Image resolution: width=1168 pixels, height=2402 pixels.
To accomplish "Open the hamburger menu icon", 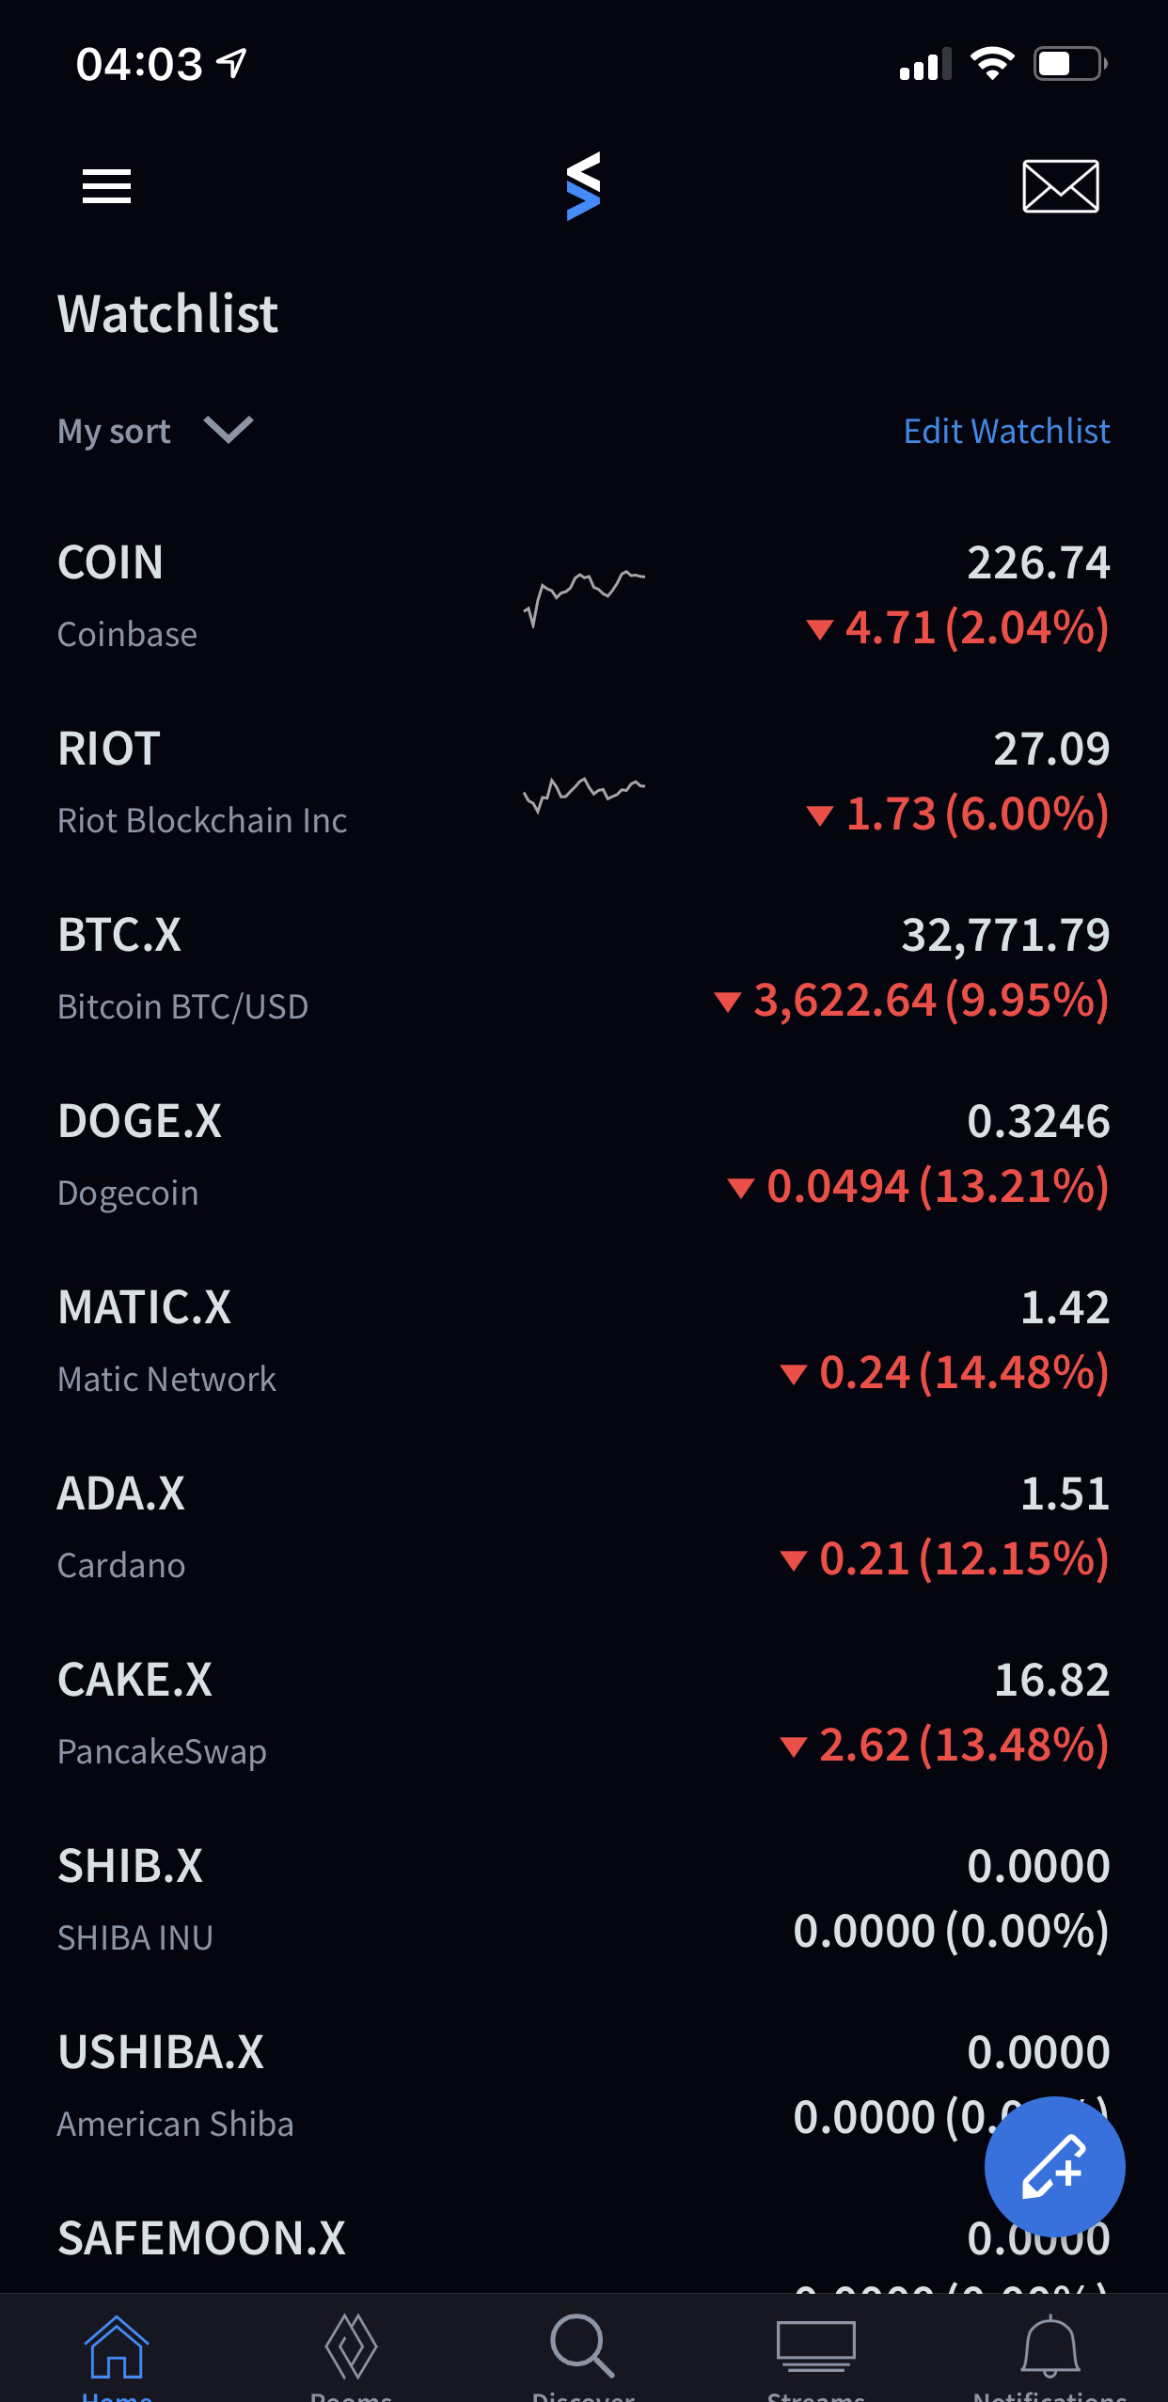I will (x=106, y=186).
